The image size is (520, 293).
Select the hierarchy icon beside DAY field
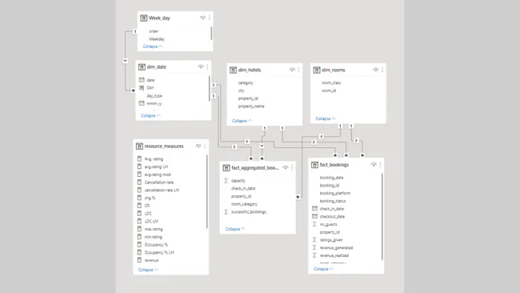pos(142,87)
